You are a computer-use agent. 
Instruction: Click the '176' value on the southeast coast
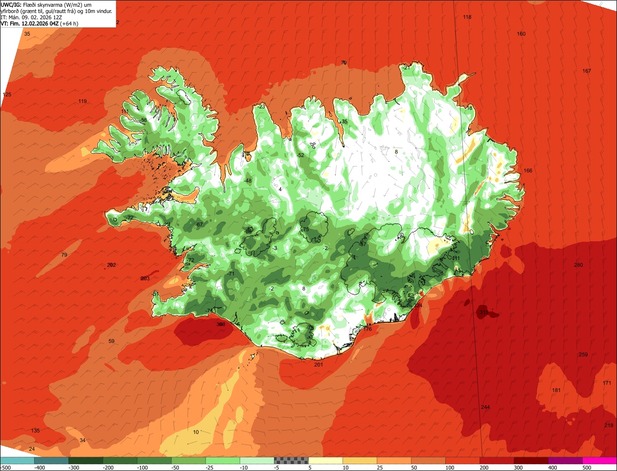click(368, 329)
